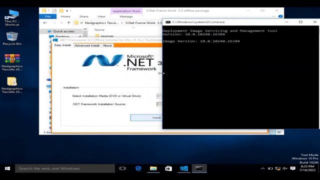Click the Application Tools contextual tab header
Screen dimensions: 320x180
click(x=126, y=11)
